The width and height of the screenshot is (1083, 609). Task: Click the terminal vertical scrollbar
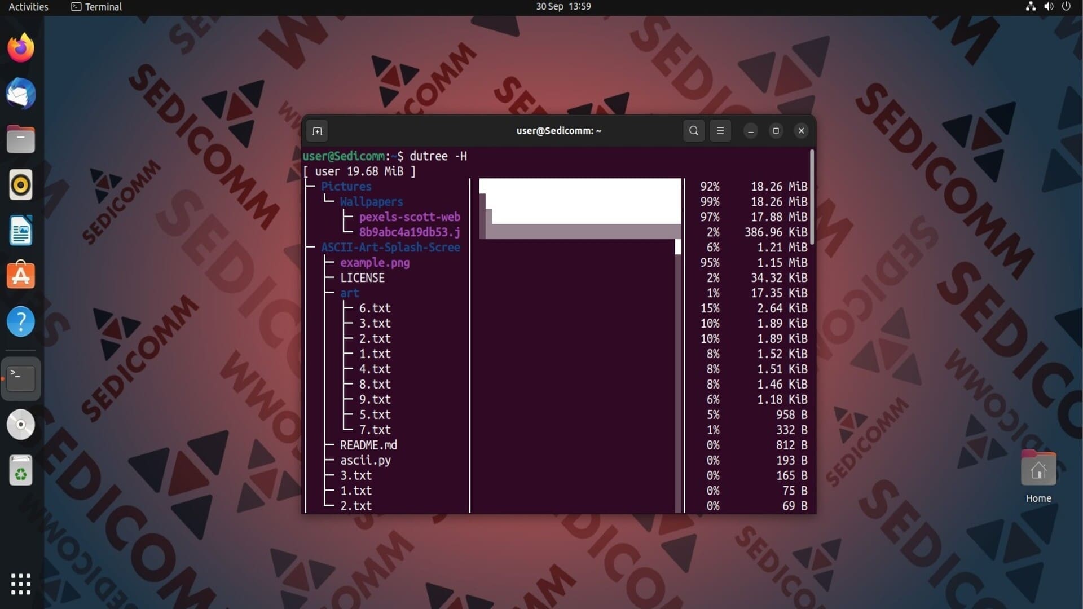click(x=812, y=197)
